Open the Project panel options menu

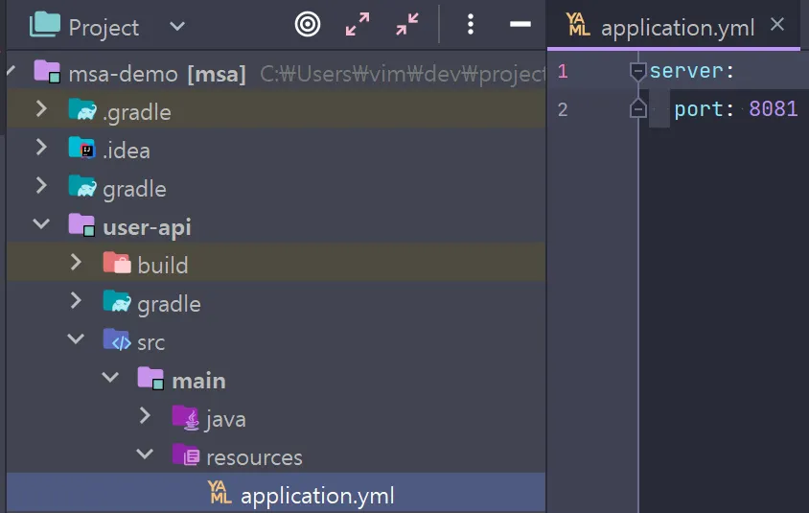(470, 25)
